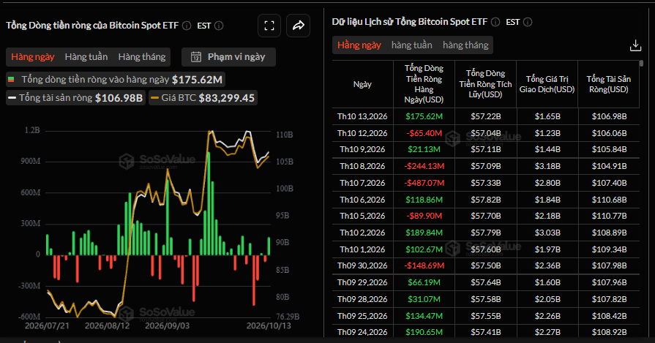655x343 pixels.
Task: Select outflow value -$148.69M
Action: (424, 265)
